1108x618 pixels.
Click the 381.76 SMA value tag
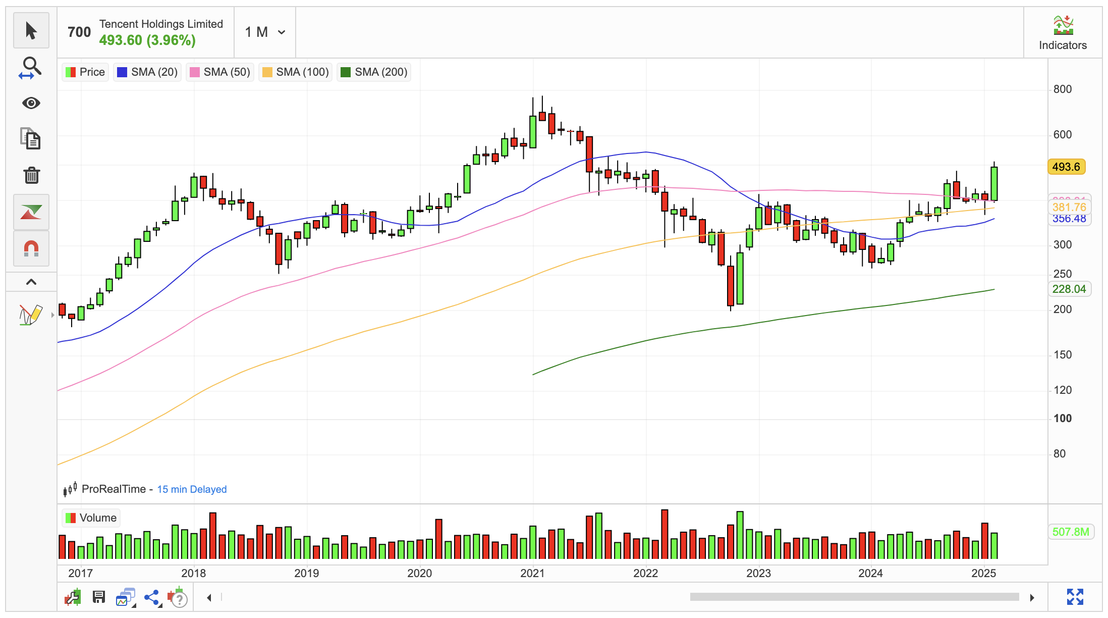(x=1069, y=207)
